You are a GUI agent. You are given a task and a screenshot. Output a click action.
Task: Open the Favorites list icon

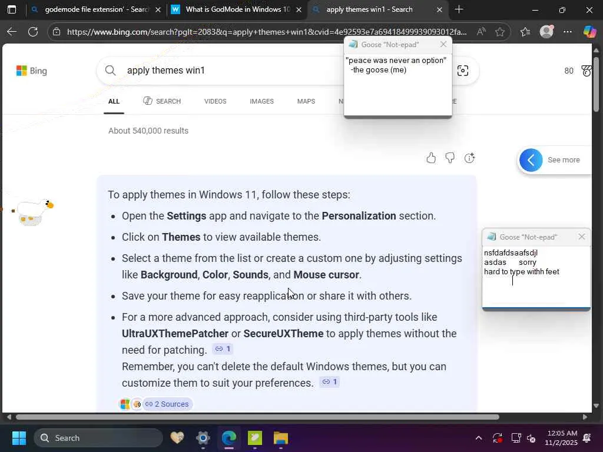(525, 32)
